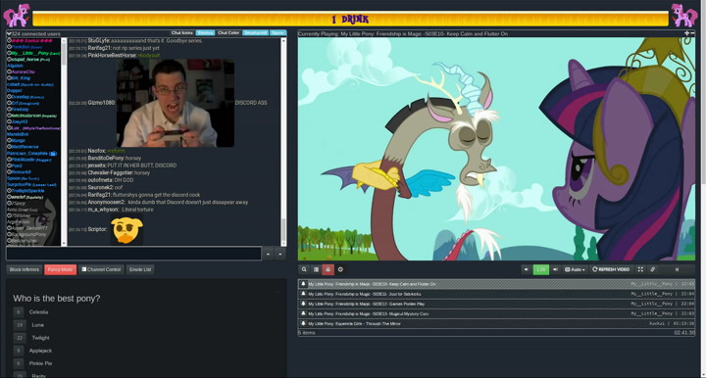Select the Chat Icons option tab
The width and height of the screenshot is (706, 378).
(182, 33)
